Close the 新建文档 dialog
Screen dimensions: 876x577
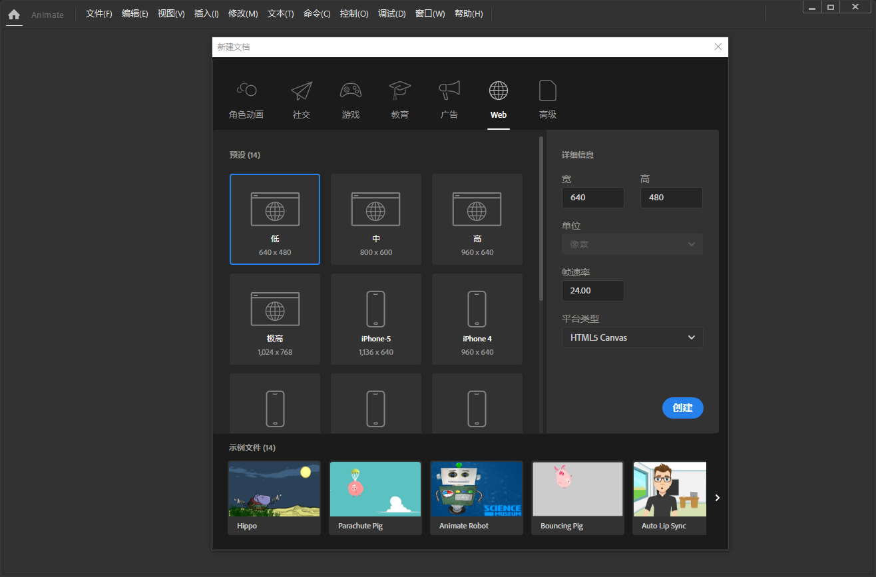coord(718,47)
